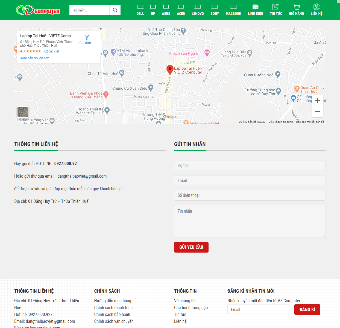
Task: Open Chính sách thanh toán link
Action: coord(113,308)
